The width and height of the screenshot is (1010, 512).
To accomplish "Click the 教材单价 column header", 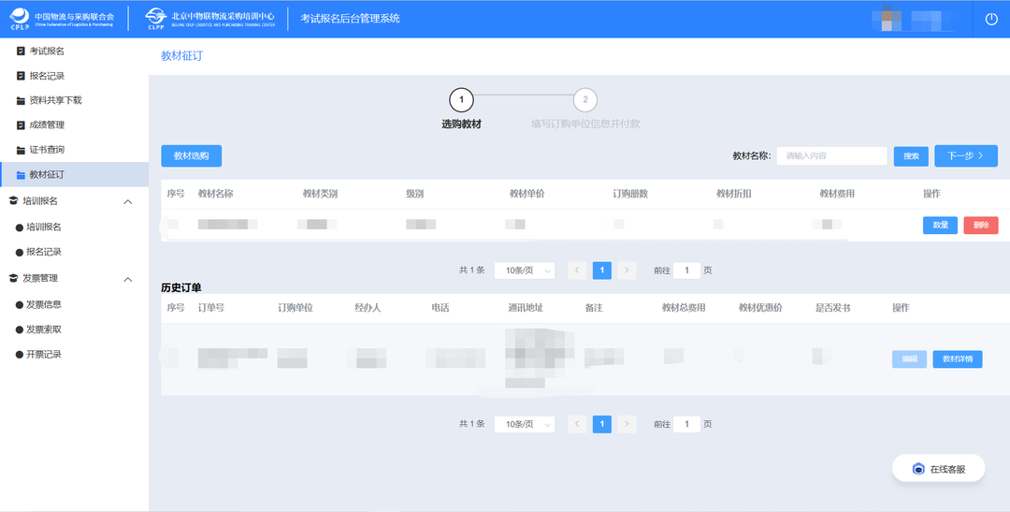I will (x=527, y=194).
